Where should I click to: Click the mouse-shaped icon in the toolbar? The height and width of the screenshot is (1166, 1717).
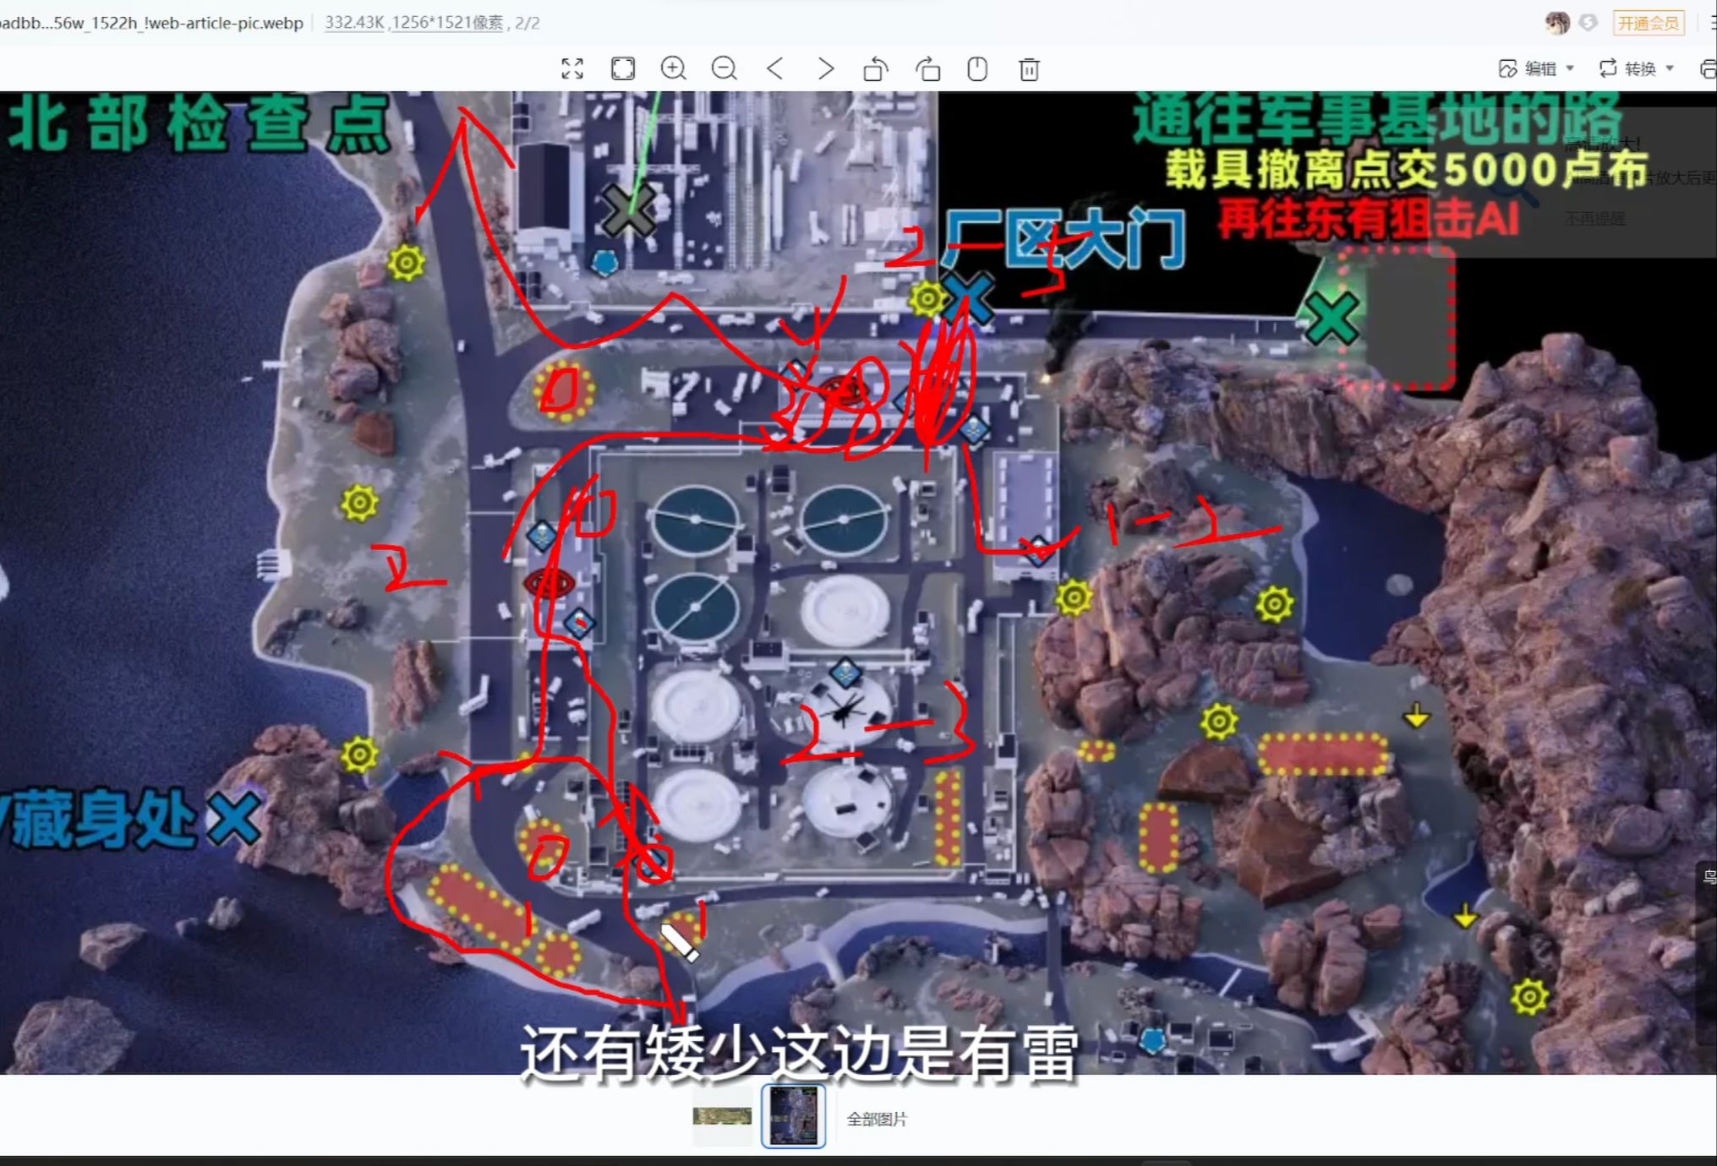977,68
